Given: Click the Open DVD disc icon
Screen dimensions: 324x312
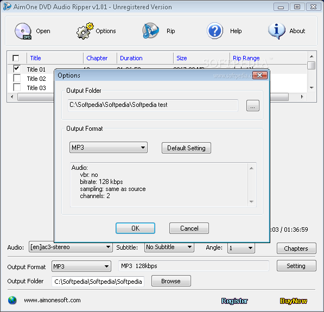Looking at the screenshot, I should (x=23, y=31).
